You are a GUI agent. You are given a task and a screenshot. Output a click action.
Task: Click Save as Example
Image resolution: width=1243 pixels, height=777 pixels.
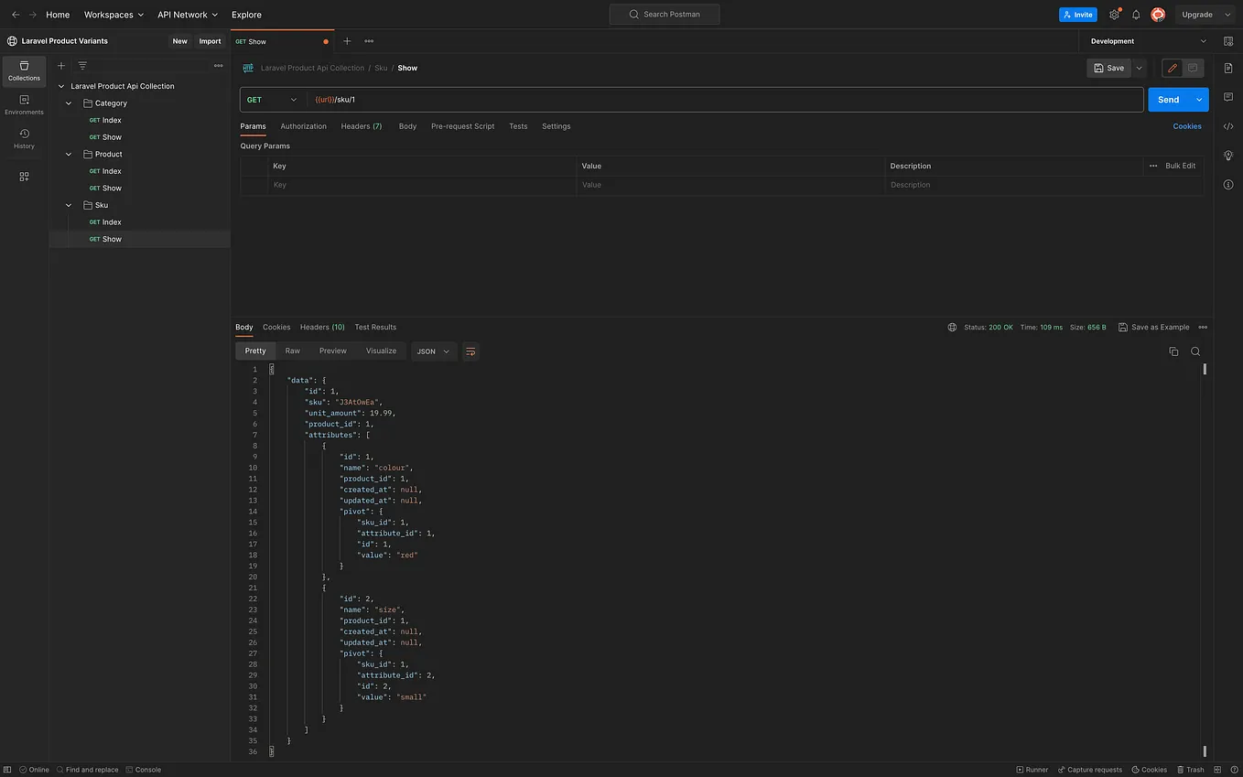pyautogui.click(x=1154, y=327)
